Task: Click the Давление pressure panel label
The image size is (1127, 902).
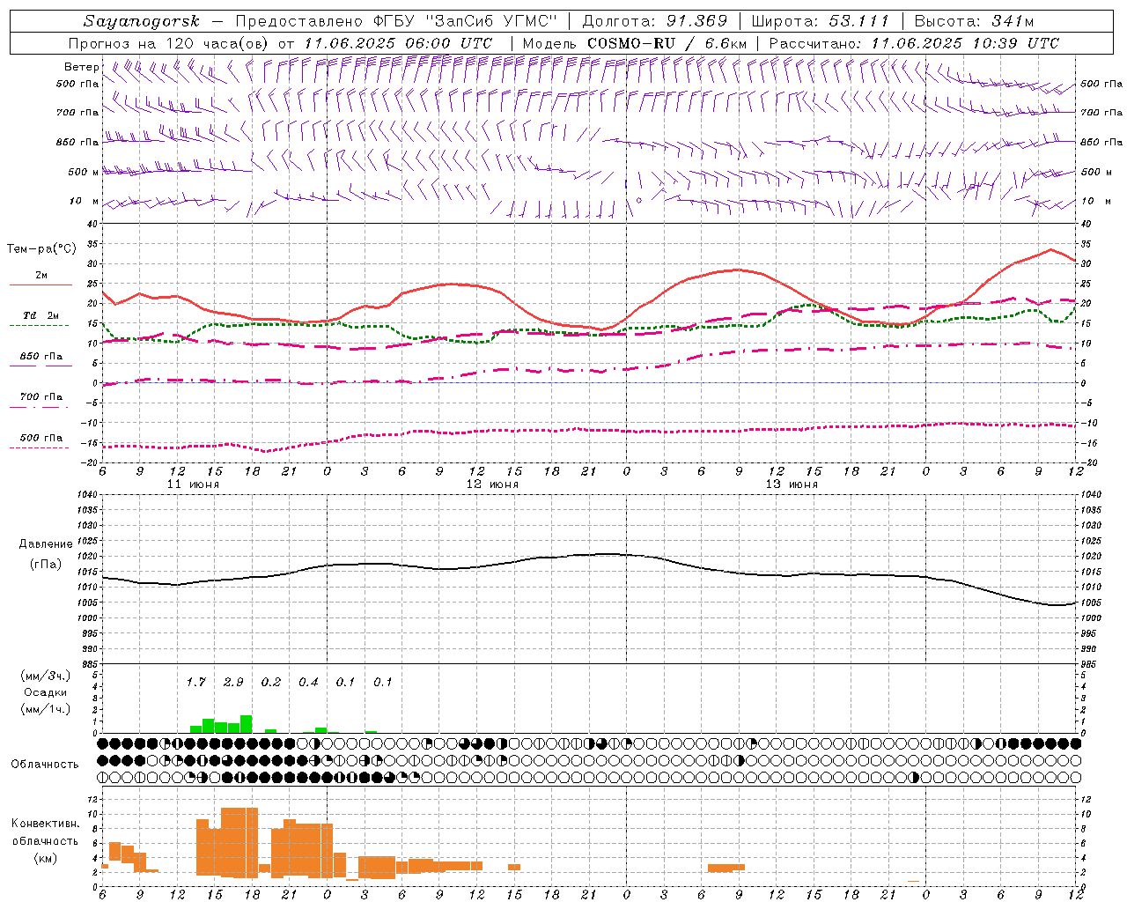Action: (45, 544)
